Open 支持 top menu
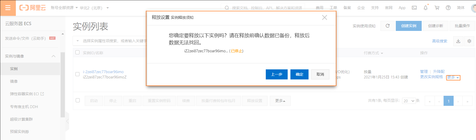The height and width of the screenshot is (140, 476). (x=375, y=8)
